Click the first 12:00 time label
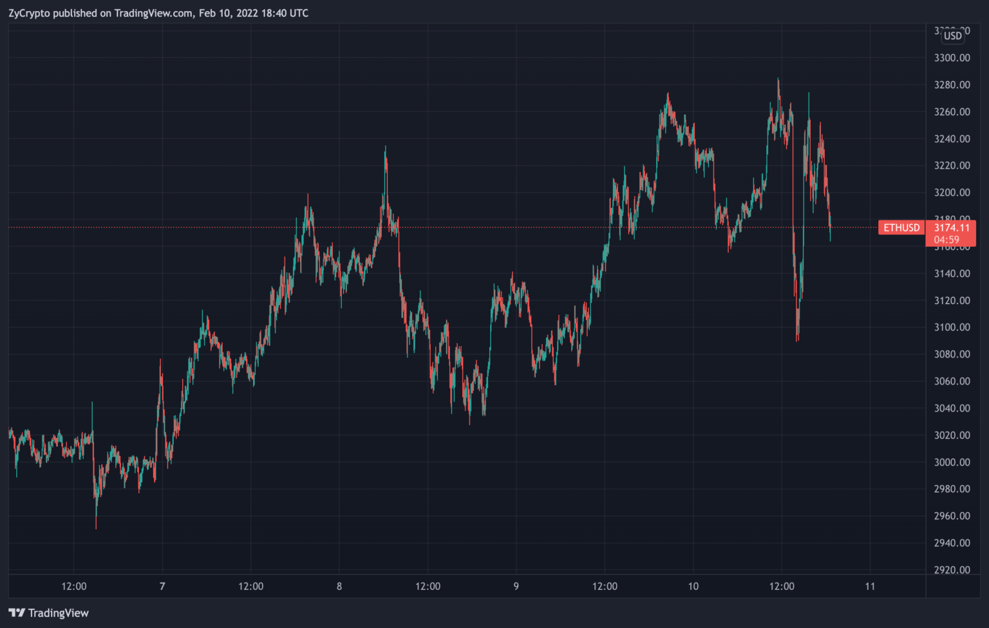 (74, 586)
